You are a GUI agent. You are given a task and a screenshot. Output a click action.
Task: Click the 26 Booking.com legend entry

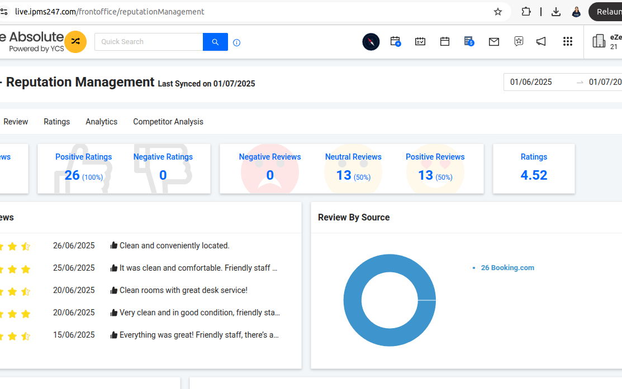[507, 268]
